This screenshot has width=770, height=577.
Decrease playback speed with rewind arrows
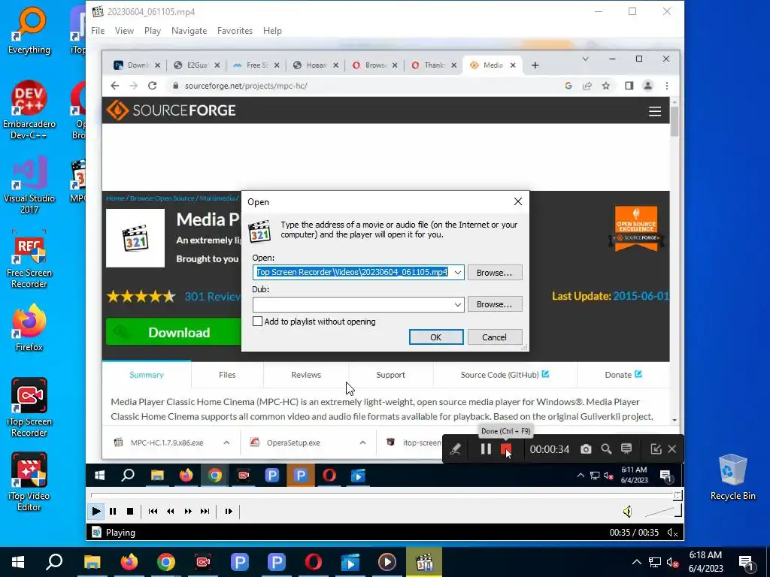170,511
